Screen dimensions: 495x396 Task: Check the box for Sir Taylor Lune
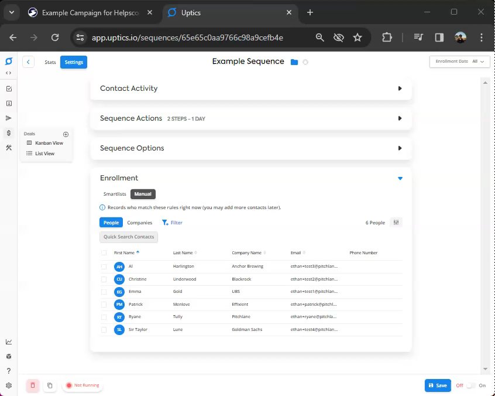pos(104,330)
